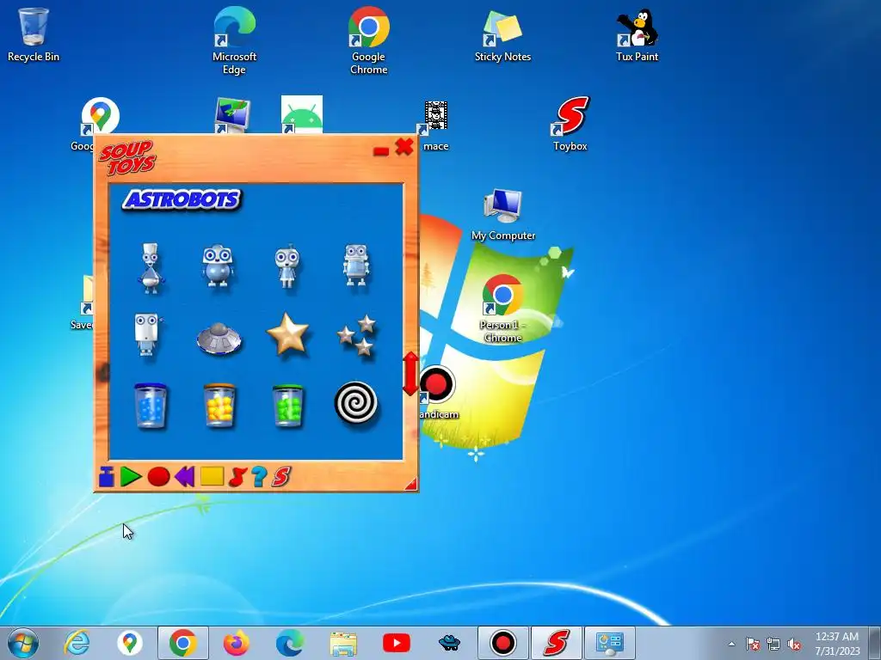Click the blue weight tool icon
This screenshot has height=660, width=881.
[106, 476]
